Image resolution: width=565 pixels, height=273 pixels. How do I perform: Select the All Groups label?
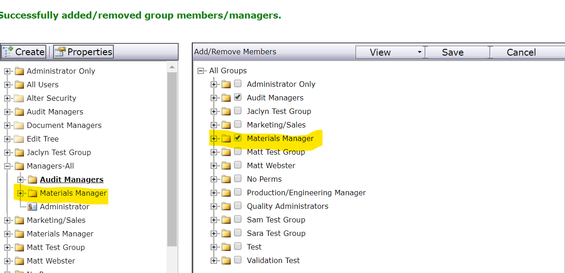[x=228, y=71]
